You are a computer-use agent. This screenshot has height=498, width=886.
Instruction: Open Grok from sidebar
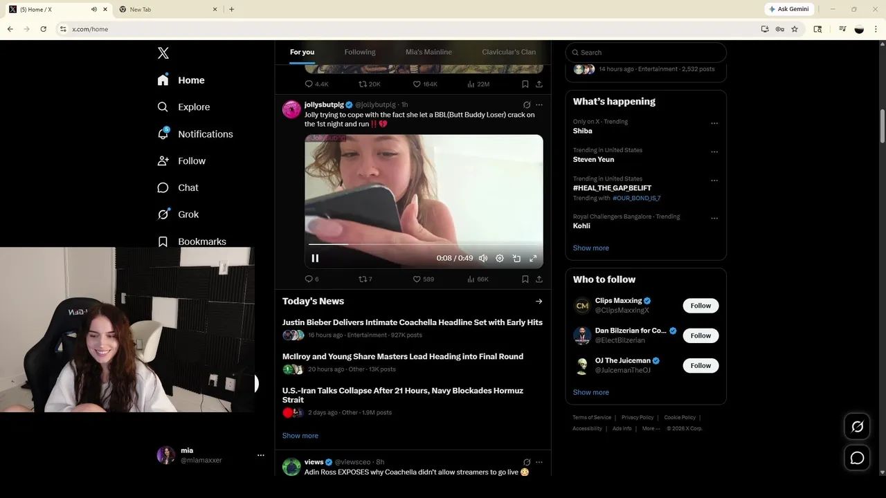[178, 214]
